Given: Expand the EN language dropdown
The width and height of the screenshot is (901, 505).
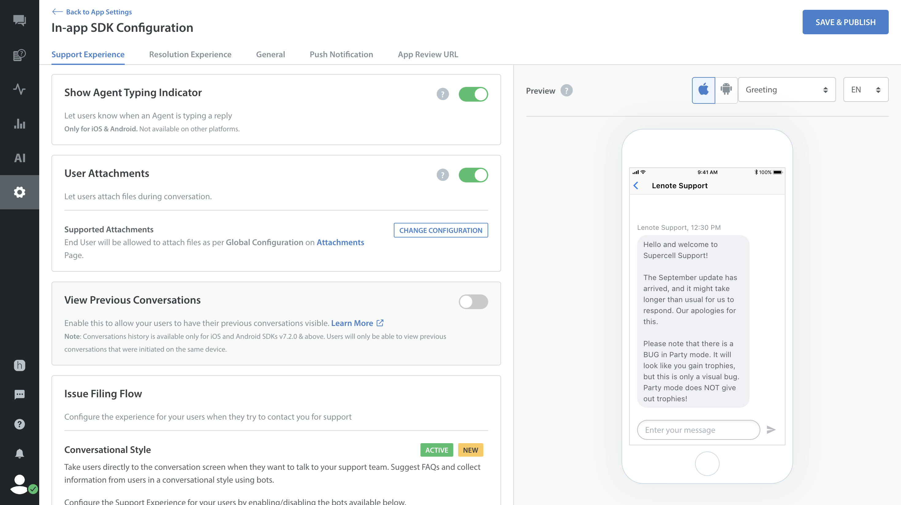Looking at the screenshot, I should (x=865, y=90).
